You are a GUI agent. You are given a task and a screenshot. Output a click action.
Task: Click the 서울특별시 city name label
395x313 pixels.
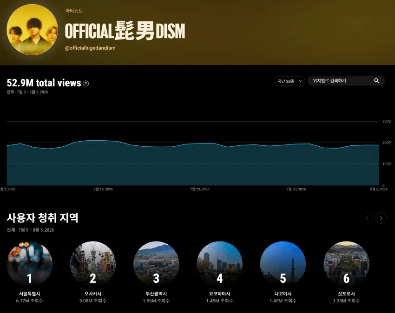point(29,293)
